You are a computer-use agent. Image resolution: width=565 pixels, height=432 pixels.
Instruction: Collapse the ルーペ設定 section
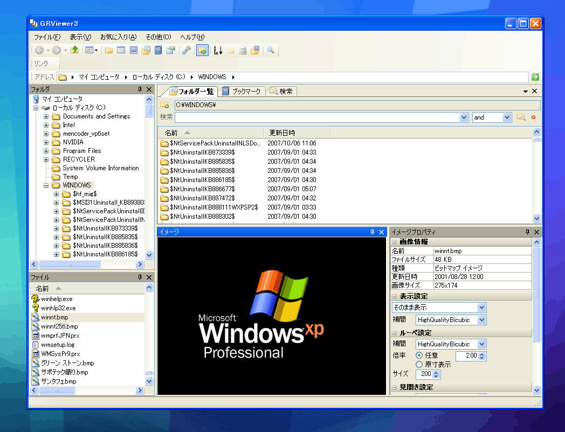tap(395, 333)
